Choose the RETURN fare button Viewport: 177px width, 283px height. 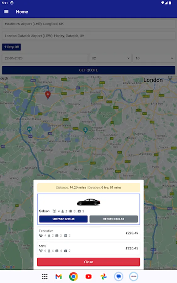(113, 219)
